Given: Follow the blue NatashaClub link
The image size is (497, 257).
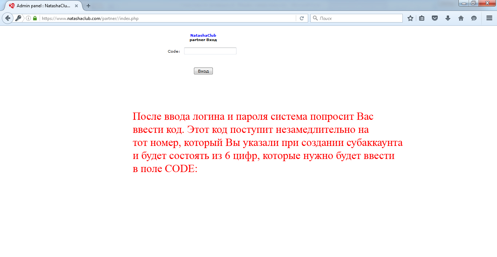Looking at the screenshot, I should tap(203, 35).
